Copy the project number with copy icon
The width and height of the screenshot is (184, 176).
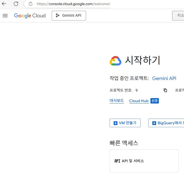click(x=165, y=90)
